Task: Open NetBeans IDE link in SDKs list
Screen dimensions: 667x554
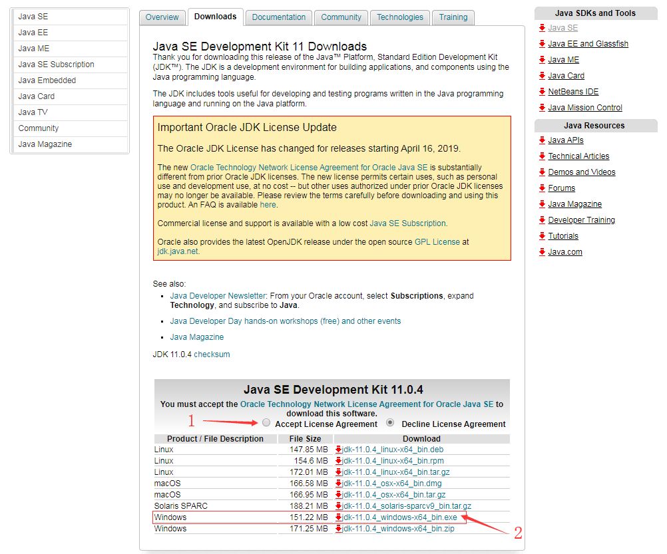Action: [x=573, y=92]
